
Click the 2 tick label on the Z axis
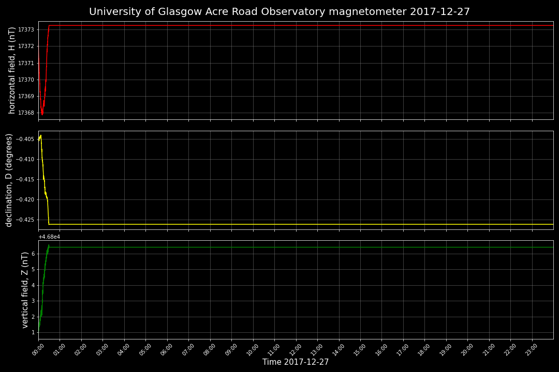point(33,317)
